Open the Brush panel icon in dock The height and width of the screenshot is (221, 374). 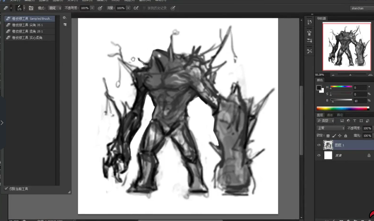[x=309, y=33]
